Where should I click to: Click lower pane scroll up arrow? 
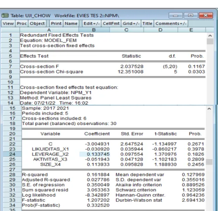pos(209,109)
